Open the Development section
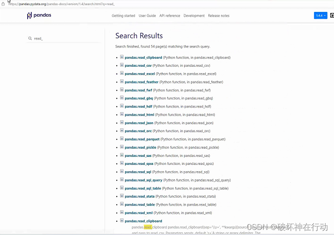Image resolution: width=334 pixels, height=235 pixels. click(x=194, y=16)
